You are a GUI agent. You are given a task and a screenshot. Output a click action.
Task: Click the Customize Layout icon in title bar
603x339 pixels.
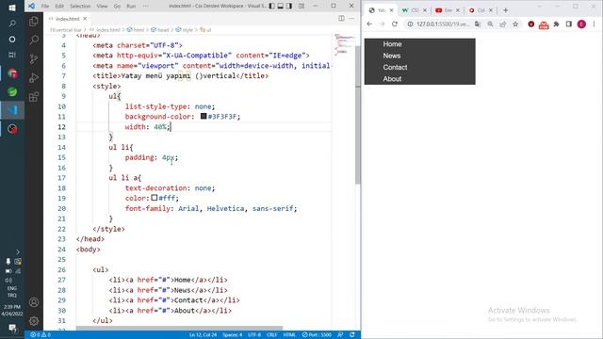pyautogui.click(x=301, y=7)
